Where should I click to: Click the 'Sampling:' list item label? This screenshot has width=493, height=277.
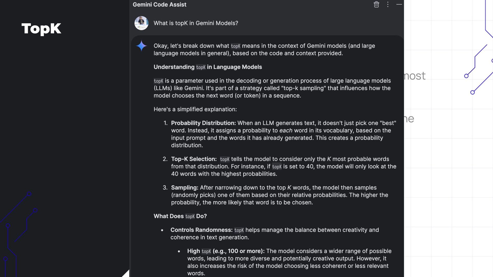tap(185, 188)
